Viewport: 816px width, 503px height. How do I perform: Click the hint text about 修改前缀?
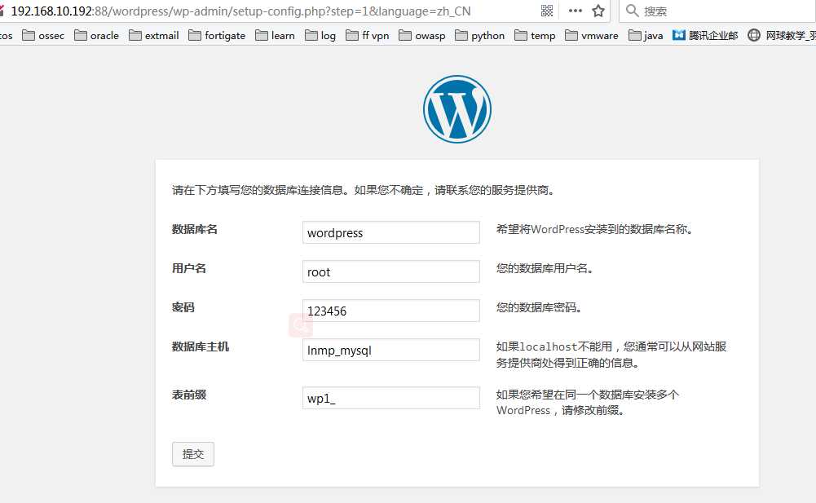(x=588, y=403)
